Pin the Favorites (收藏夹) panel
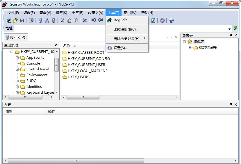241x164 pixels. [x=231, y=35]
